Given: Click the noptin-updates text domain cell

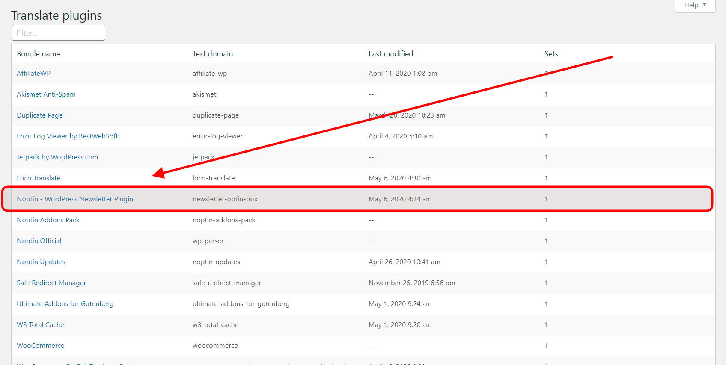Looking at the screenshot, I should coord(216,262).
